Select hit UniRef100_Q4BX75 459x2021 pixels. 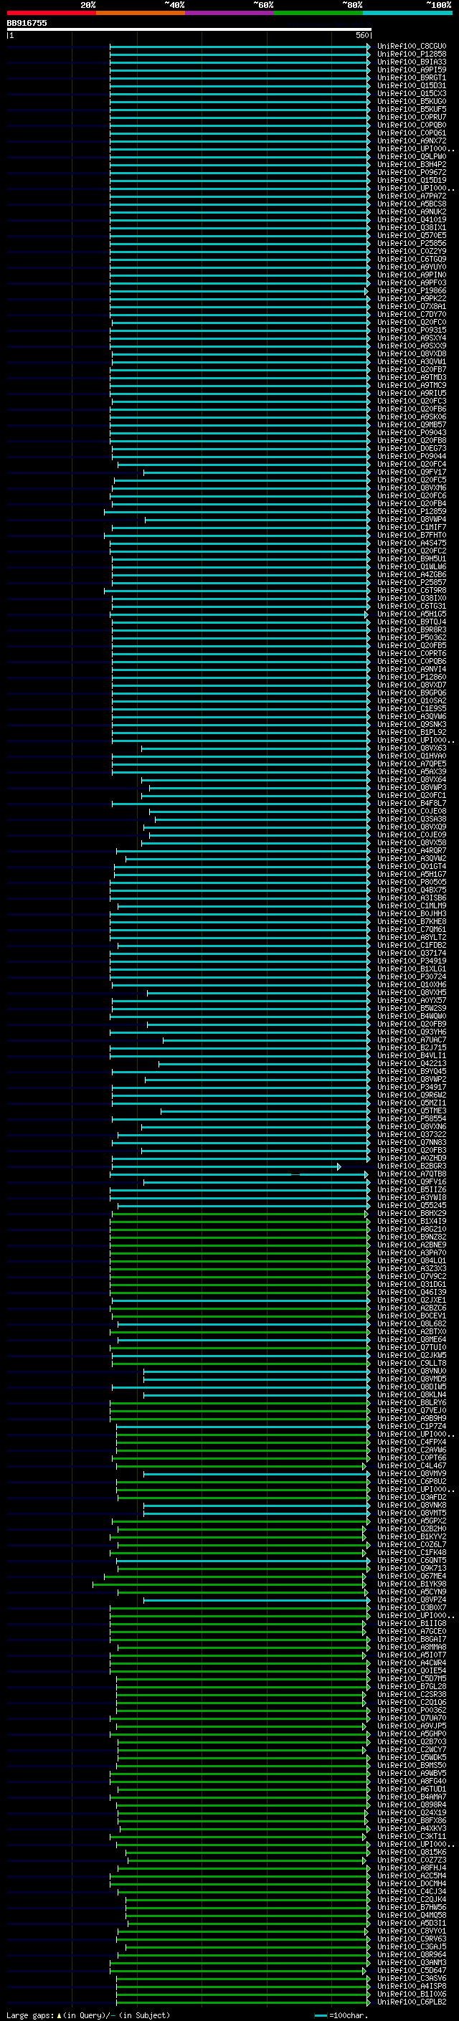click(412, 890)
